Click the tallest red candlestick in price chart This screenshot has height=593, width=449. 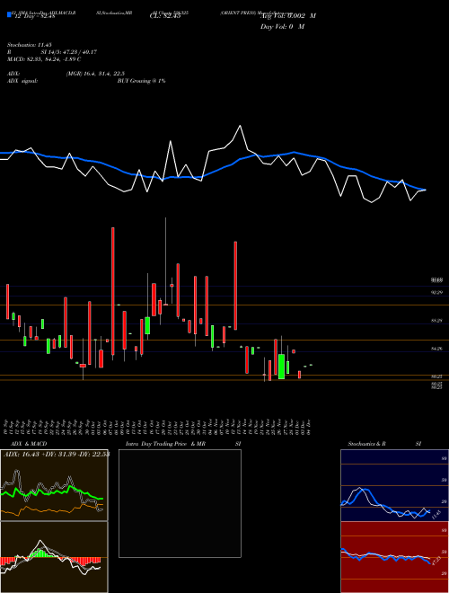coord(112,291)
